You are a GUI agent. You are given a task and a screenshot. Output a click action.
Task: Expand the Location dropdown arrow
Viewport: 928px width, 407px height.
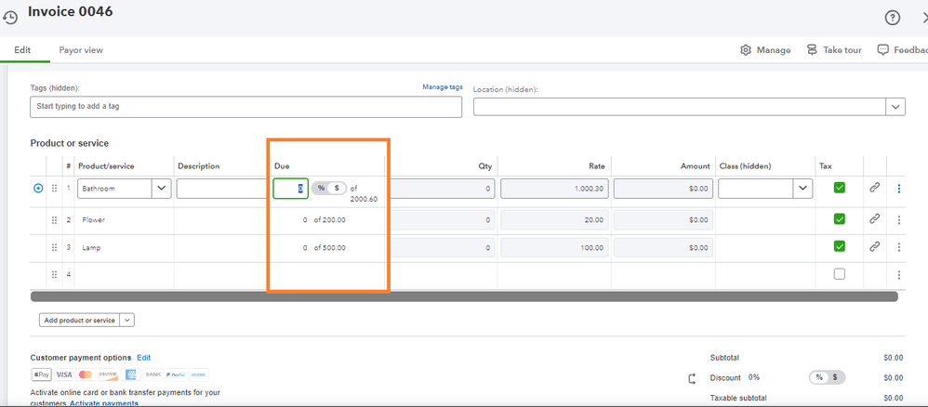coord(895,107)
